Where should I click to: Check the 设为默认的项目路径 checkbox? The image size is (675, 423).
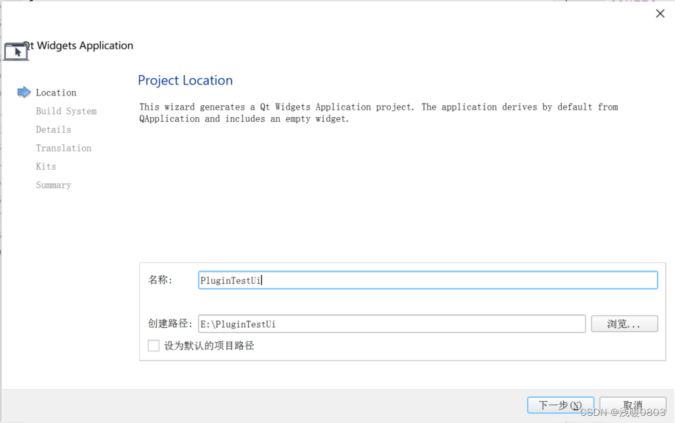click(x=153, y=346)
